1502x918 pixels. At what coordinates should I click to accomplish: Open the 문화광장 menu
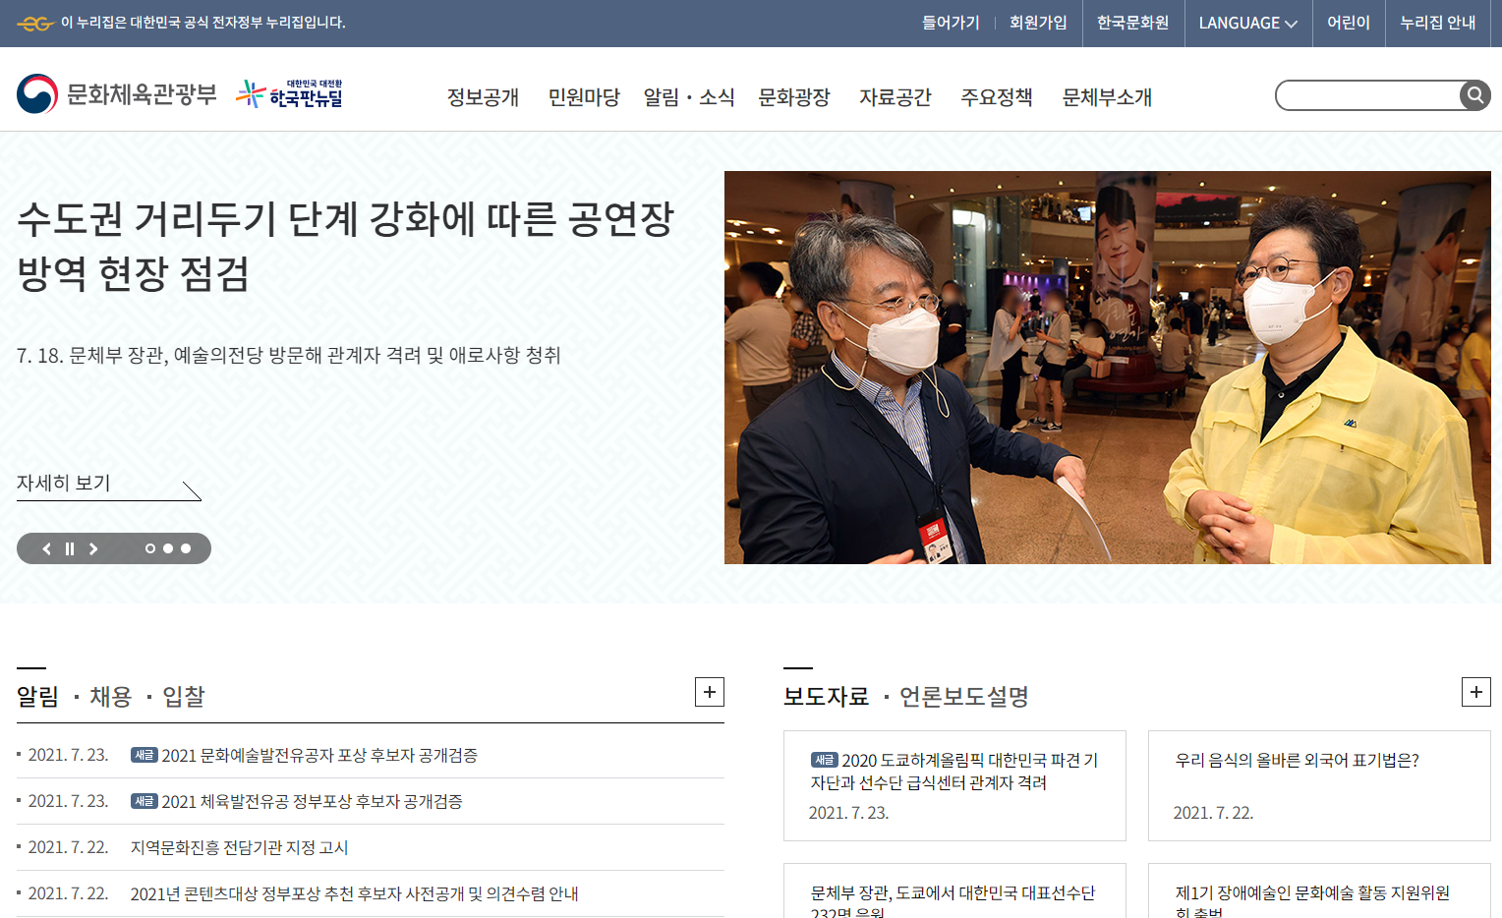point(794,97)
